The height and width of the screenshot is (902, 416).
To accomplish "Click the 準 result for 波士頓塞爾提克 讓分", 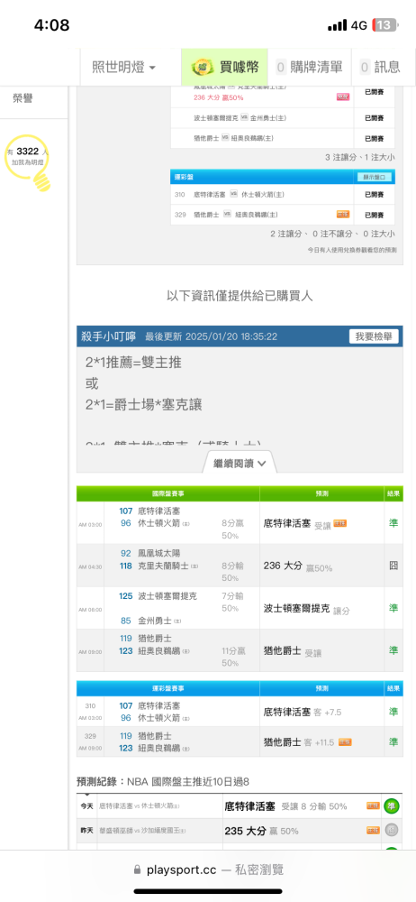I will pos(393,608).
